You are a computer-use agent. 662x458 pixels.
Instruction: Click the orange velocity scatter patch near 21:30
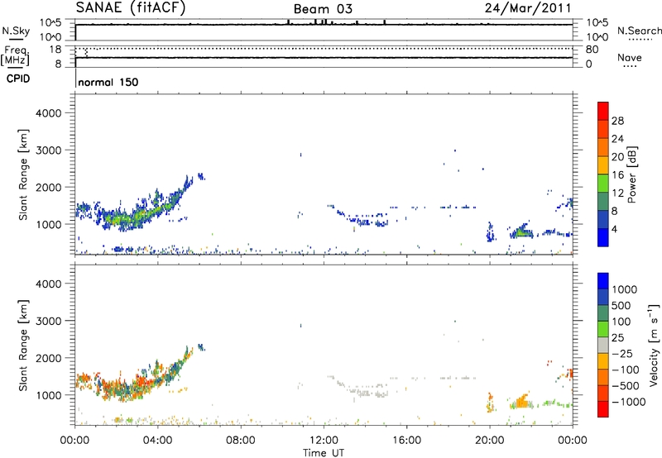[522, 402]
